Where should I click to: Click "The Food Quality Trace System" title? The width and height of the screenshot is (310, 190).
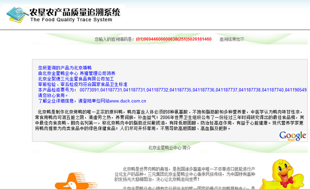coord(71,20)
